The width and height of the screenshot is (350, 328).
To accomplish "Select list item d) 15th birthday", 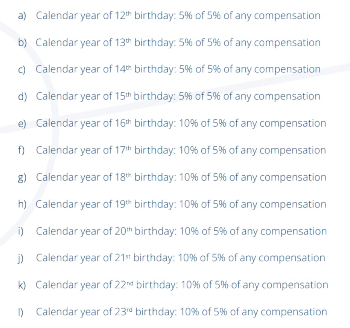I will click(x=178, y=97).
